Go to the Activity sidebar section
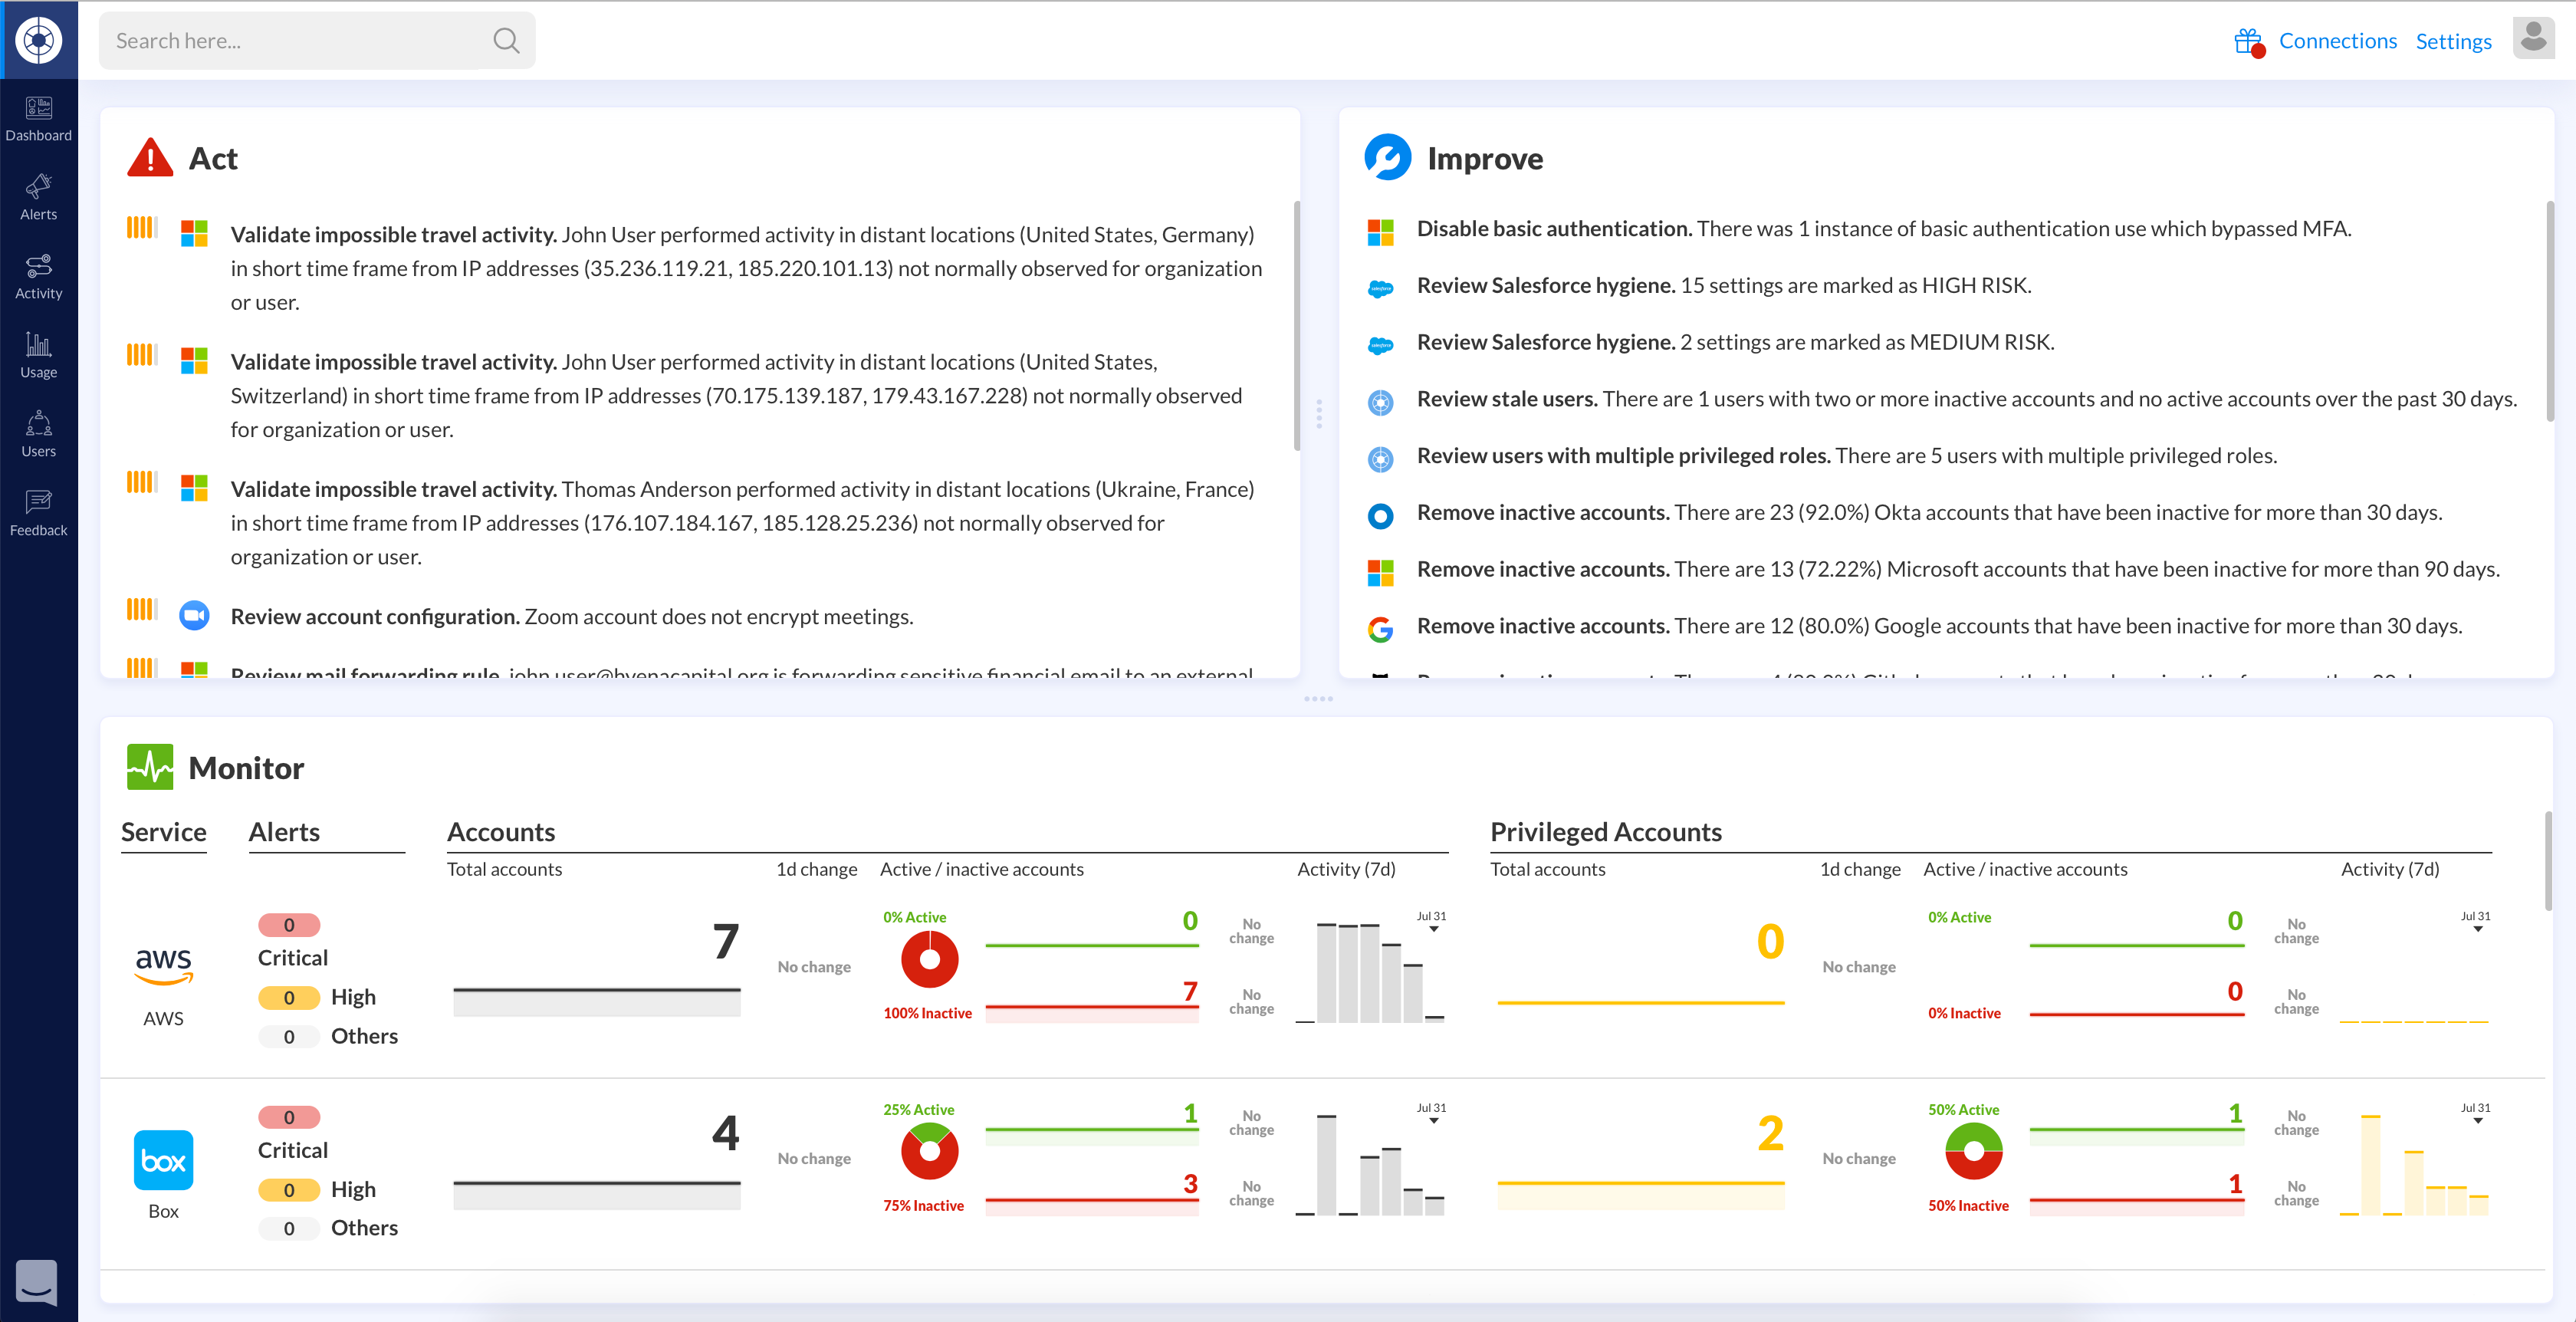The height and width of the screenshot is (1322, 2576). click(x=38, y=276)
